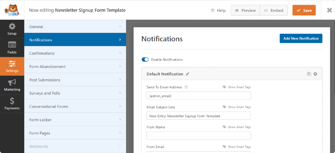Open Conversational Forms settings
This screenshot has height=153, width=335.
click(x=75, y=106)
